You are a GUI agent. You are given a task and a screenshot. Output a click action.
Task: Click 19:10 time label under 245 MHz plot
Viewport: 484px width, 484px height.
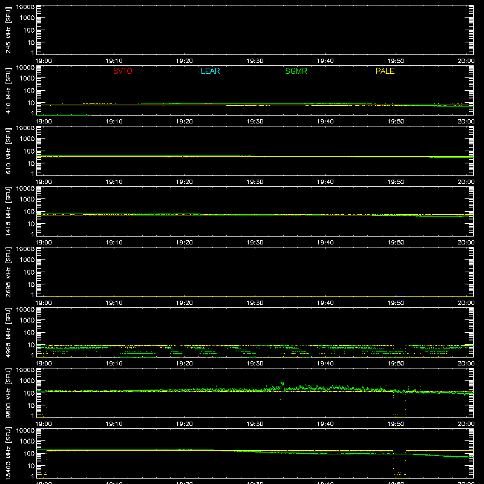coord(114,61)
